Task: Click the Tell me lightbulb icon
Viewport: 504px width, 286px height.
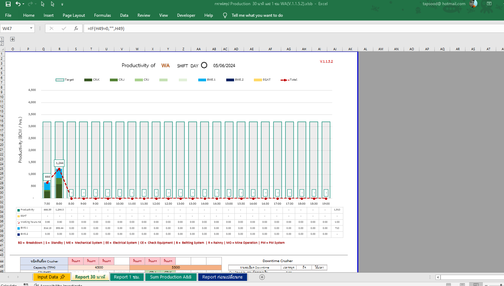Action: click(x=225, y=15)
